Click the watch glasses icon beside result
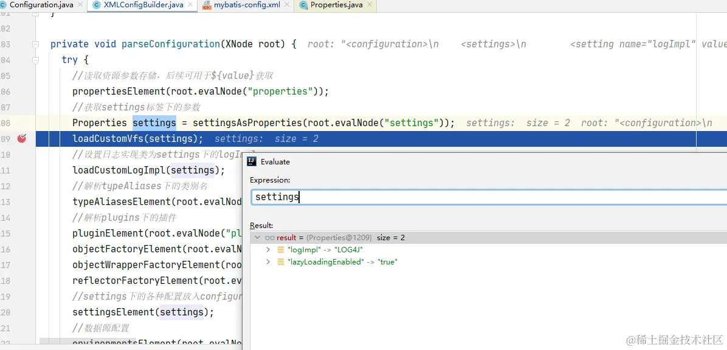Image resolution: width=727 pixels, height=350 pixels. [270, 238]
